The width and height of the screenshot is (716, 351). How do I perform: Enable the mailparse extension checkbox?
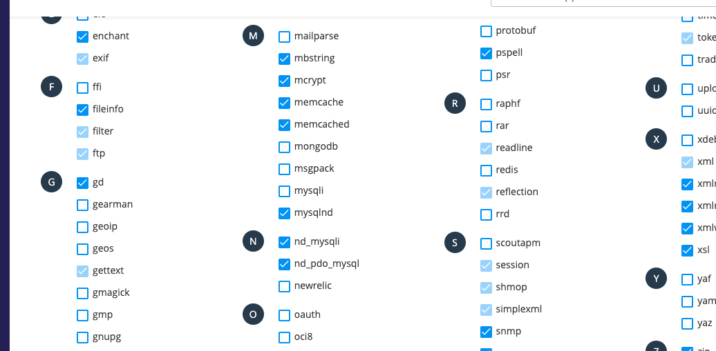[284, 37]
